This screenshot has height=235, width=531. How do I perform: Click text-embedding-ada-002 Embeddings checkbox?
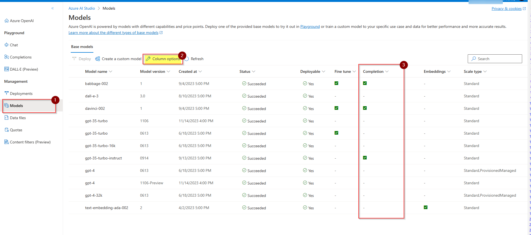pos(426,207)
